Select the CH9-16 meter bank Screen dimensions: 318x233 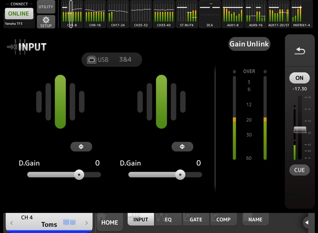tap(95, 14)
